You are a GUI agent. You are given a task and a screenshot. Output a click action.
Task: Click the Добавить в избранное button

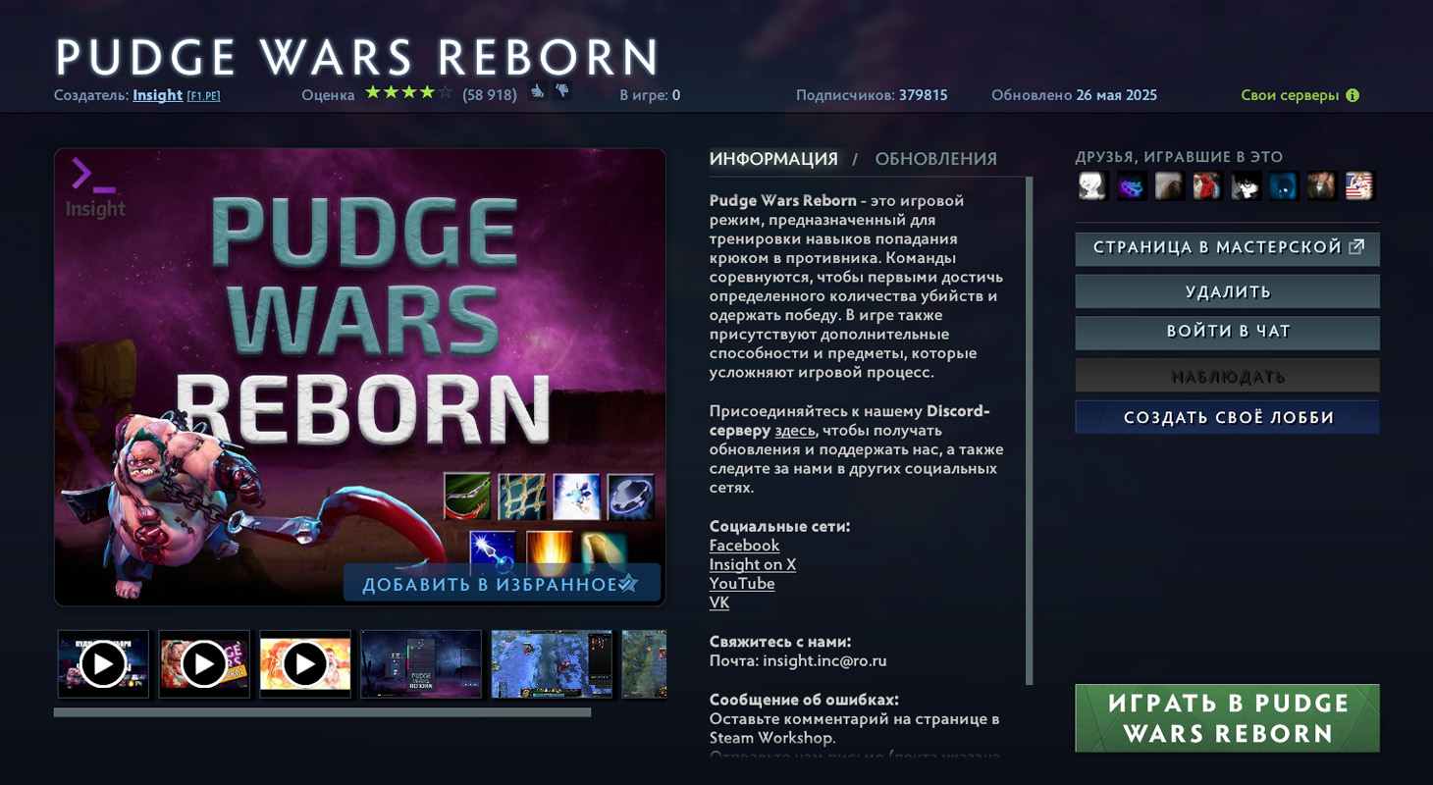click(x=502, y=583)
